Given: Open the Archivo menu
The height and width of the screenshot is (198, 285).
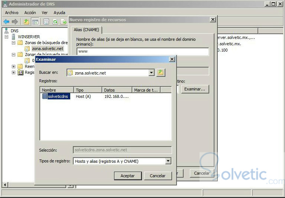Looking at the screenshot, I should (x=12, y=13).
